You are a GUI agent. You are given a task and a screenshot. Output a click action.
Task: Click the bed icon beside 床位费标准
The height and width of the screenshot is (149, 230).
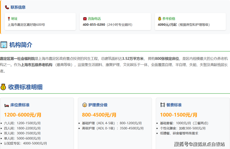pos(7,105)
